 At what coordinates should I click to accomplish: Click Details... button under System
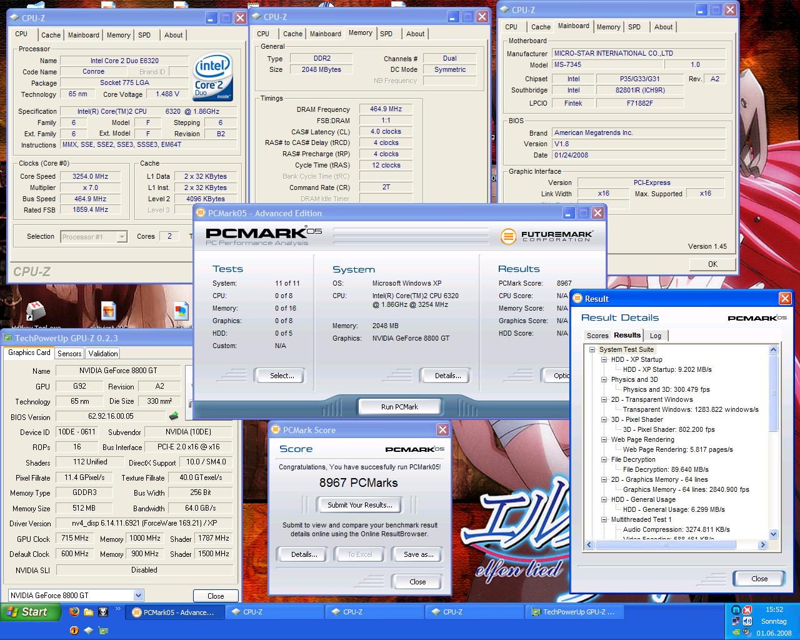tap(444, 376)
